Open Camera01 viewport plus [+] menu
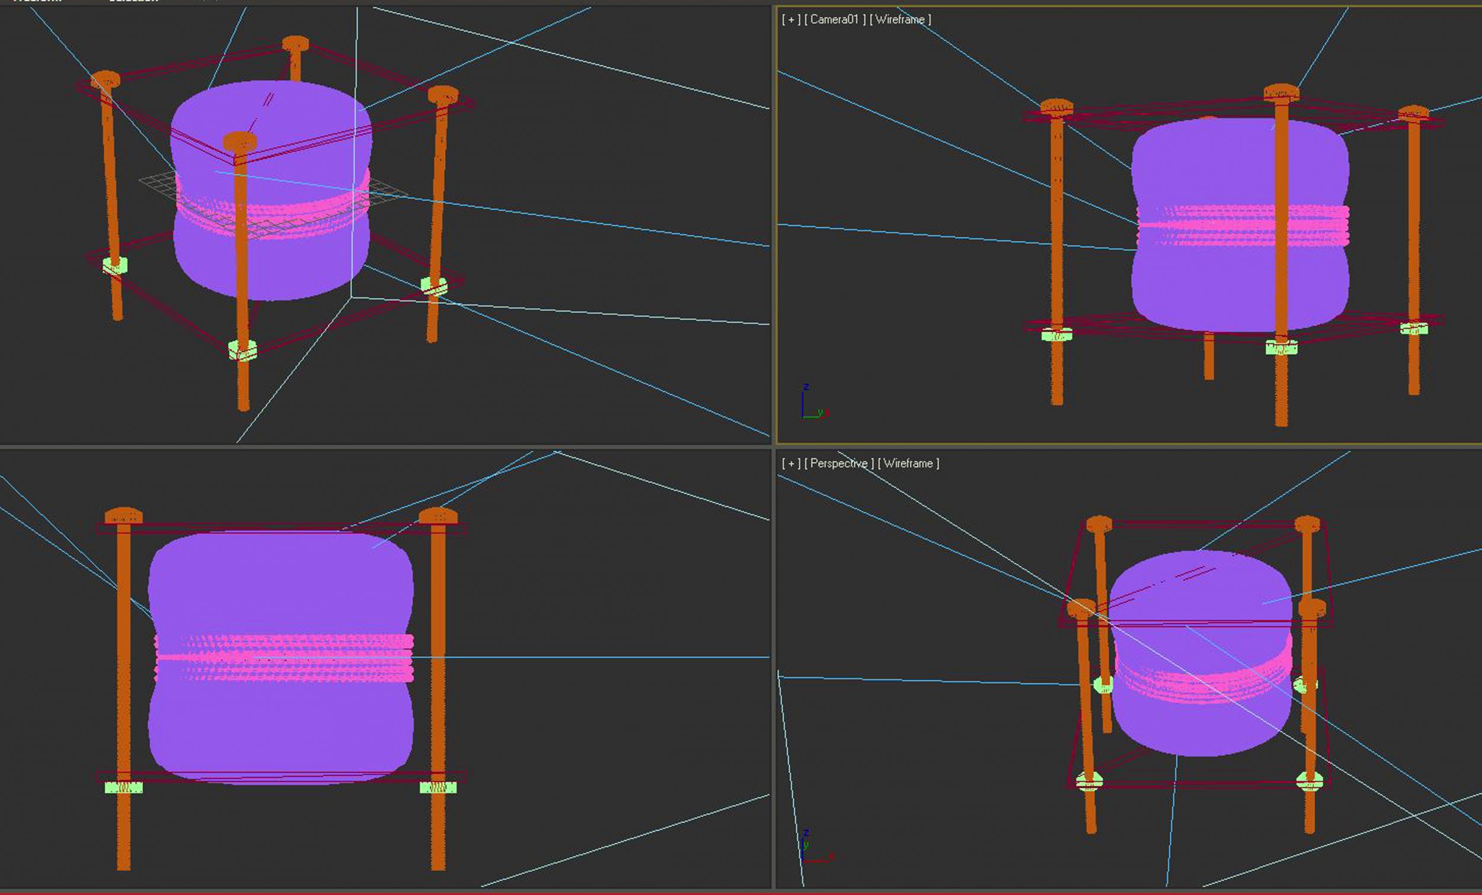Image resolution: width=1482 pixels, height=895 pixels. click(791, 19)
